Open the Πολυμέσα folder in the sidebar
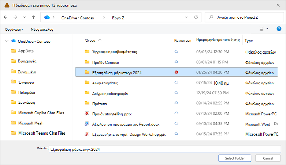This screenshot has height=165, width=286. (x=27, y=92)
